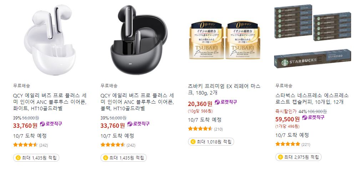Open Starbucks Nespresso capsules product image
Viewport: 359px width, 172px height.
[313, 36]
